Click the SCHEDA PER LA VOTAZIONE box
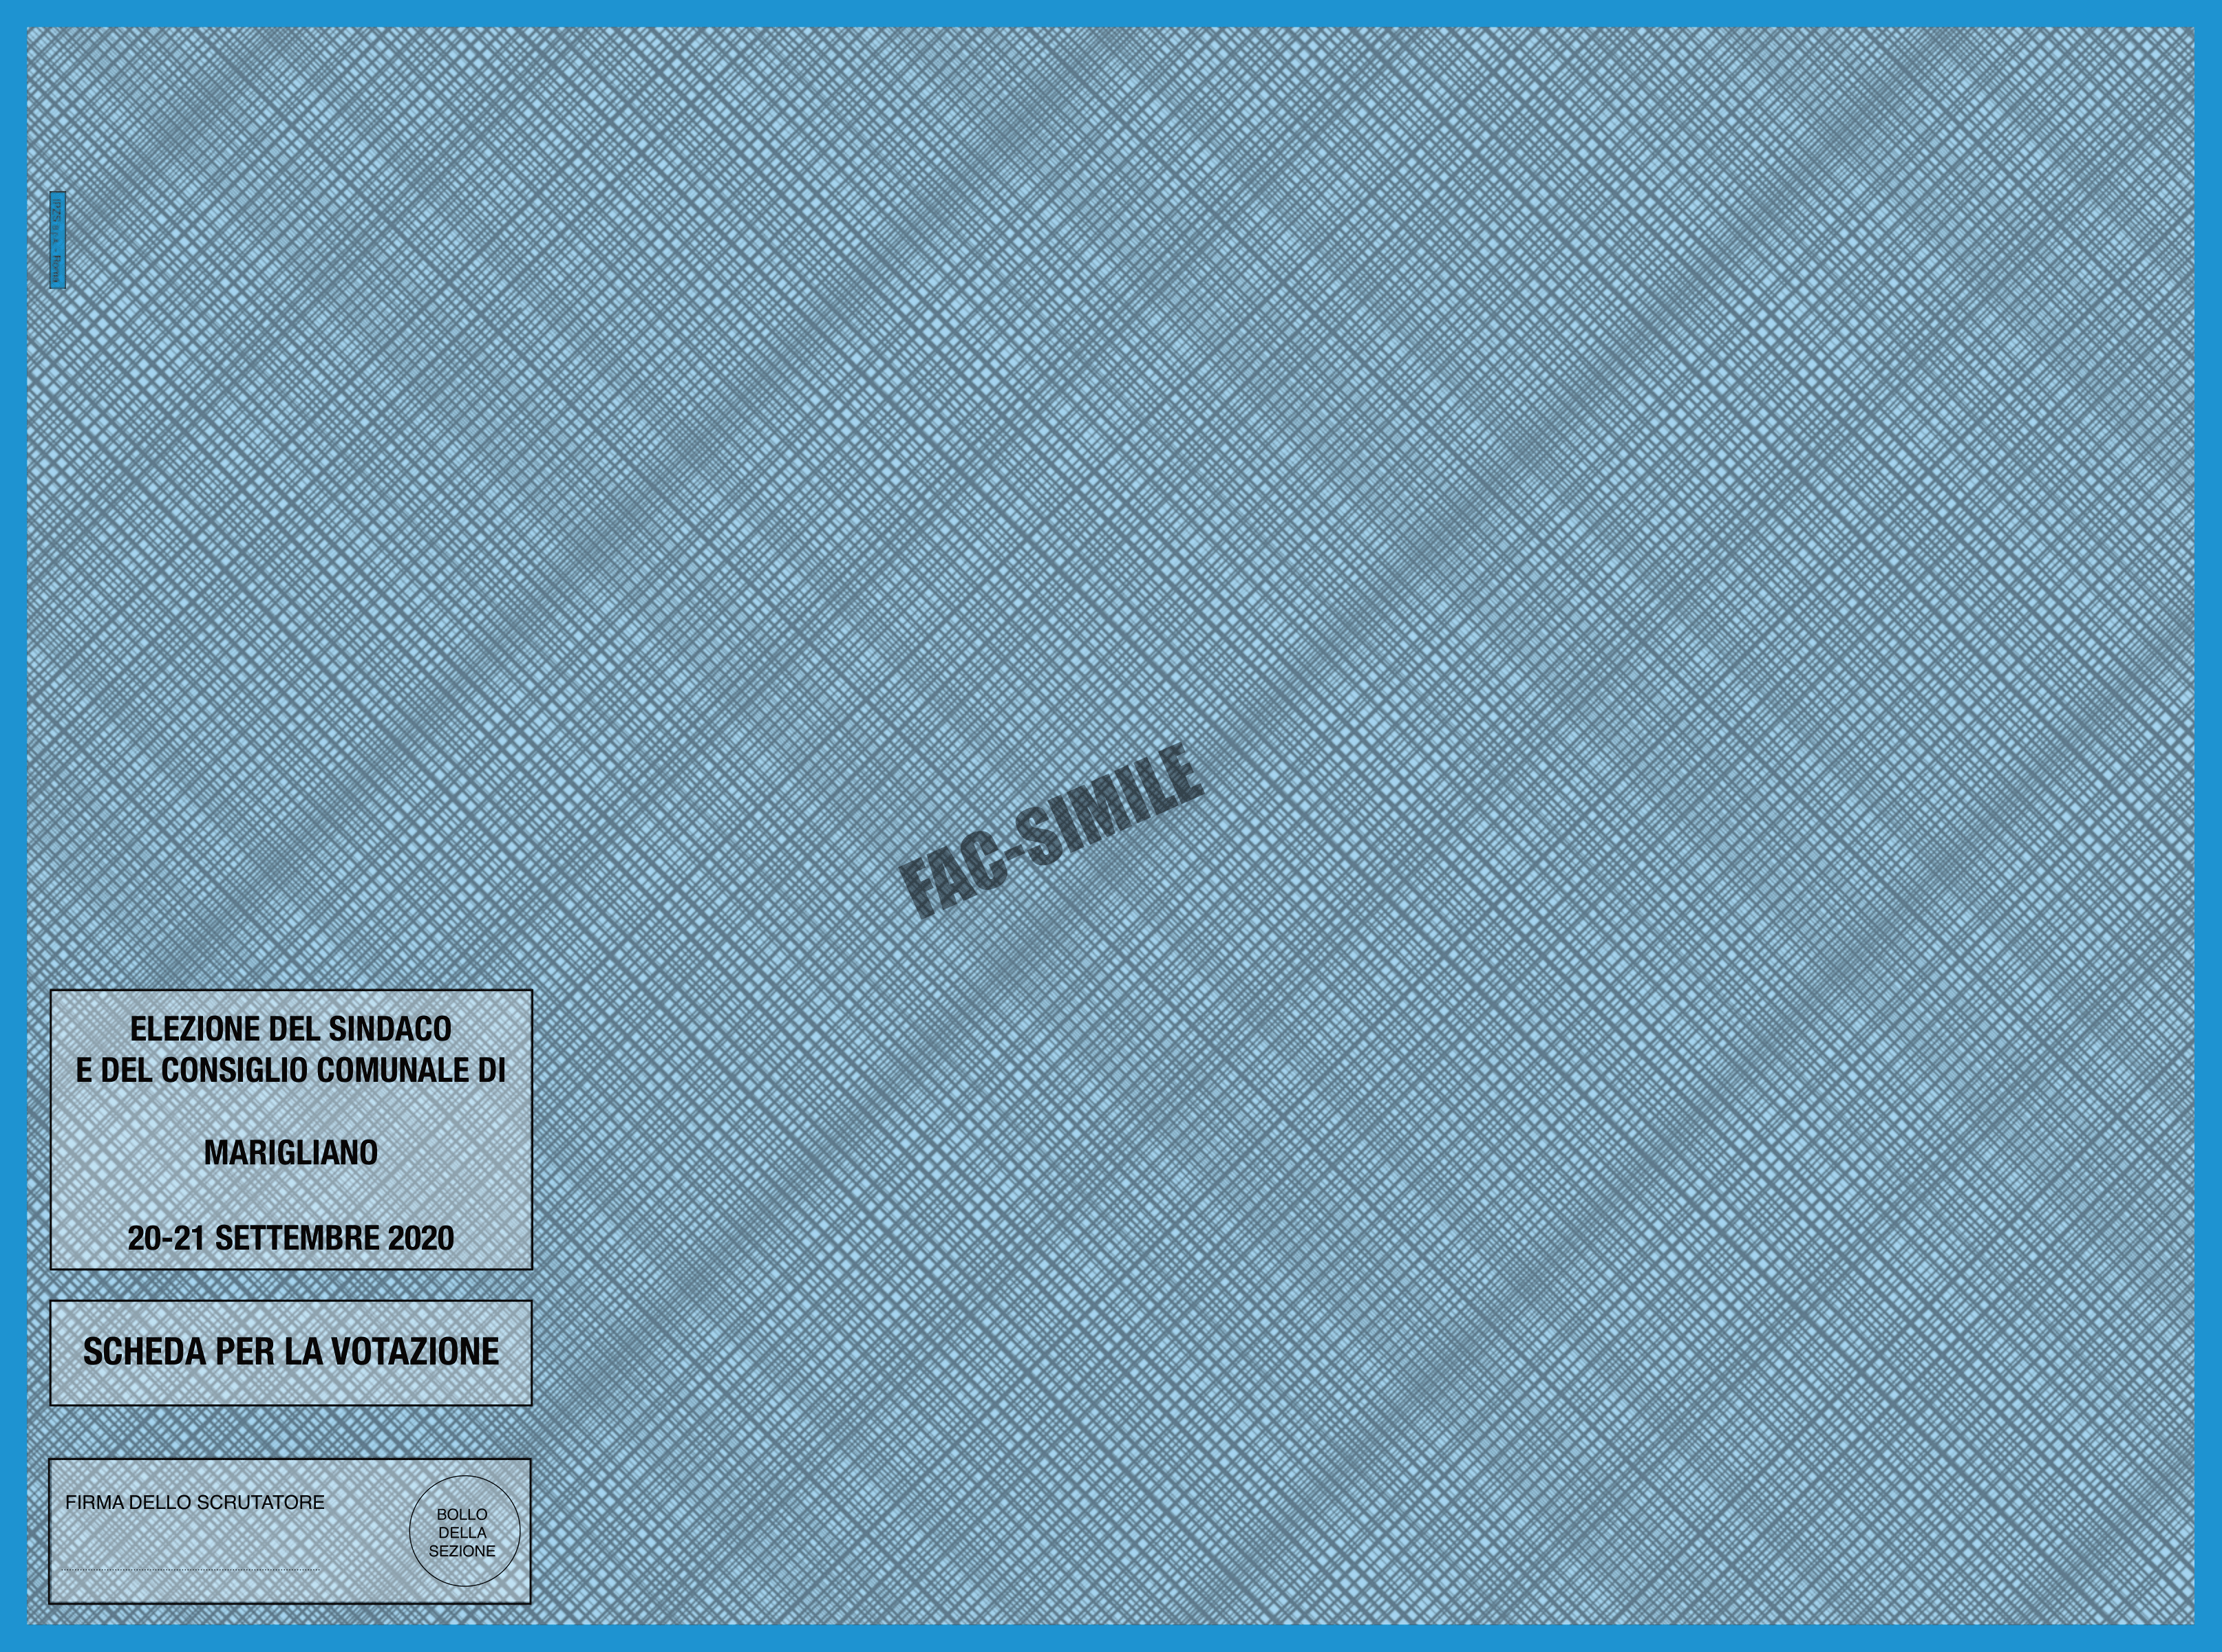2222x1652 pixels. (x=290, y=1352)
